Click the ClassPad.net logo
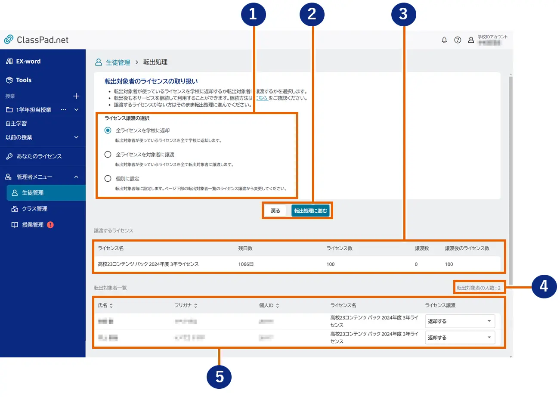 (36, 40)
